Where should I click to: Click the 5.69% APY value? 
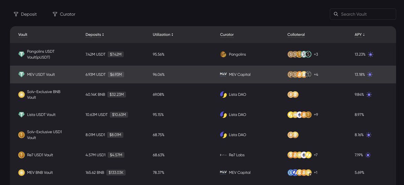[x=359, y=173]
